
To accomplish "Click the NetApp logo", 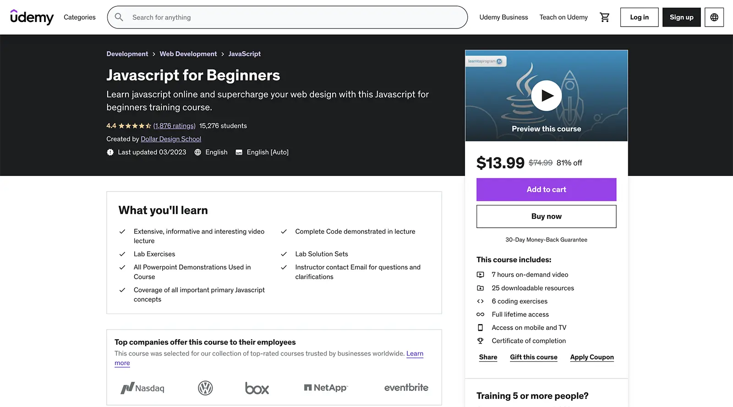I will 326,388.
